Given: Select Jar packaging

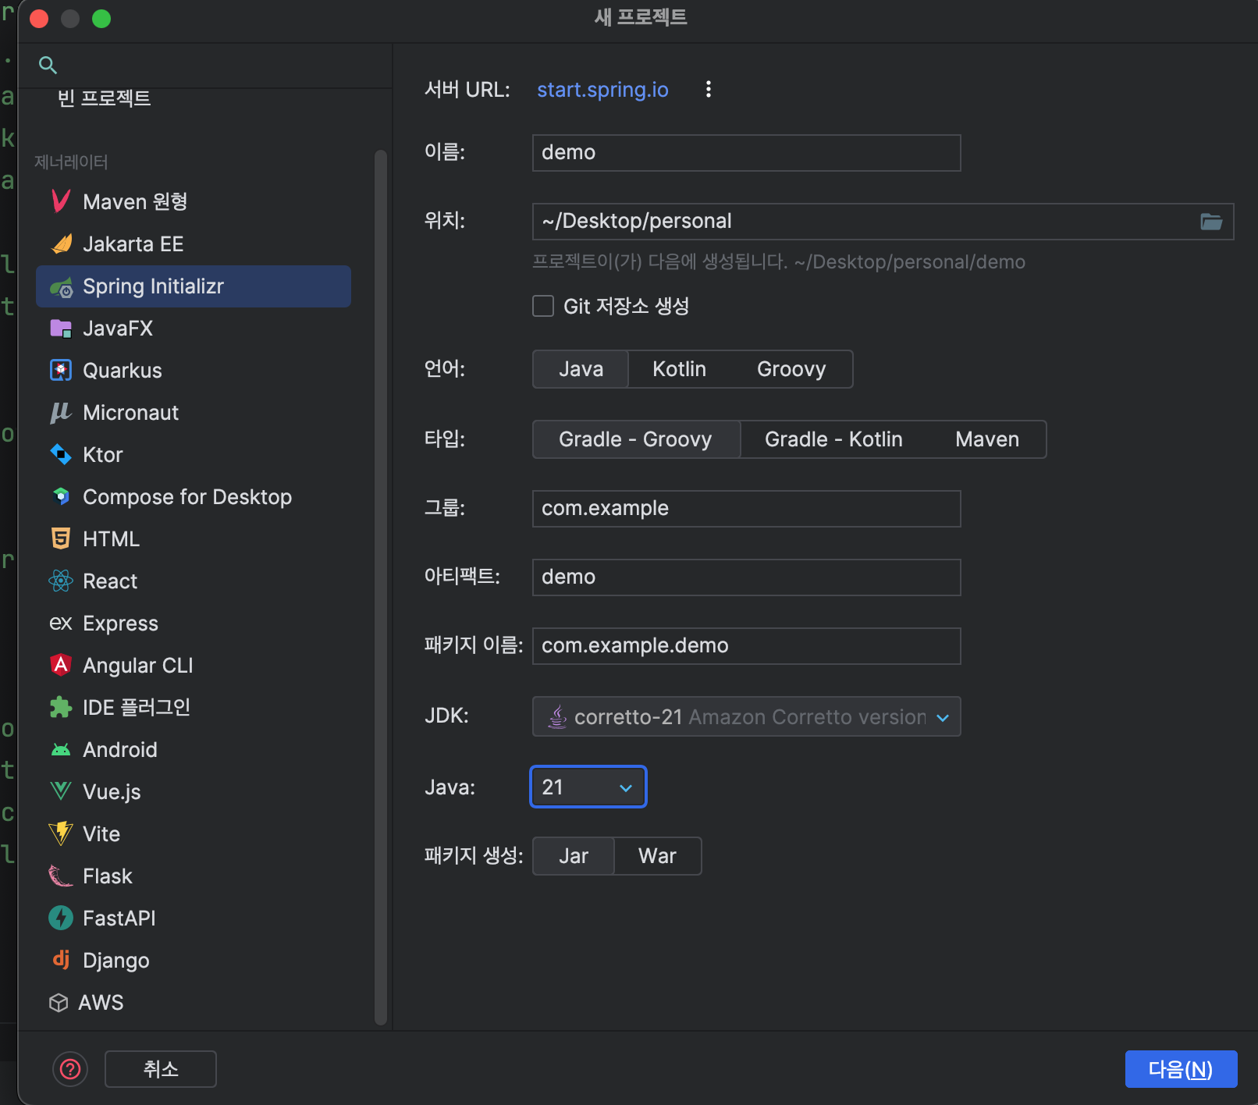Looking at the screenshot, I should 574,856.
